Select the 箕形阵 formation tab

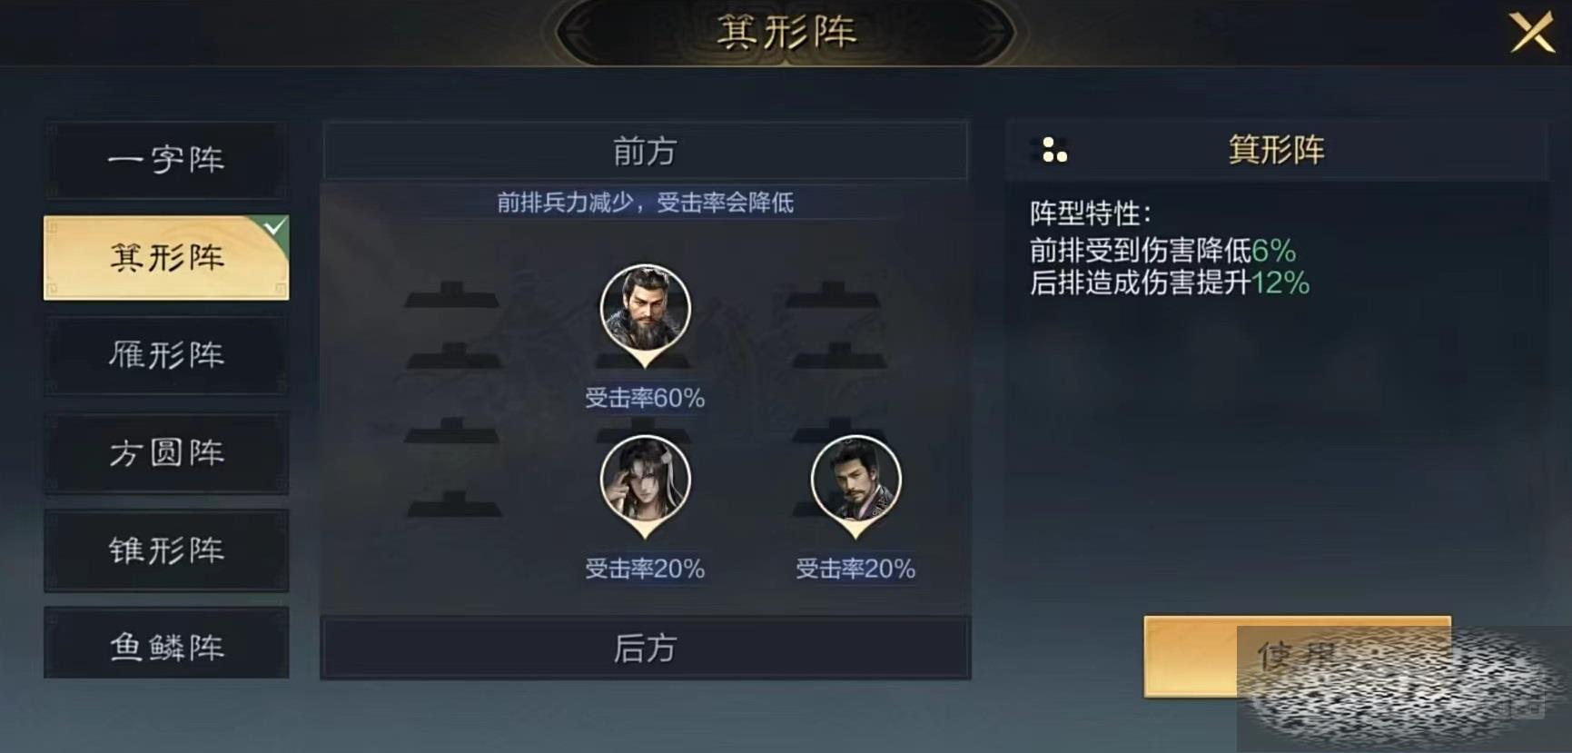(x=166, y=258)
